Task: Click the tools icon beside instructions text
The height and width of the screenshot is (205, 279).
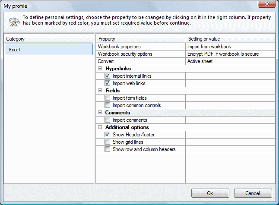Action: pyautogui.click(x=14, y=22)
